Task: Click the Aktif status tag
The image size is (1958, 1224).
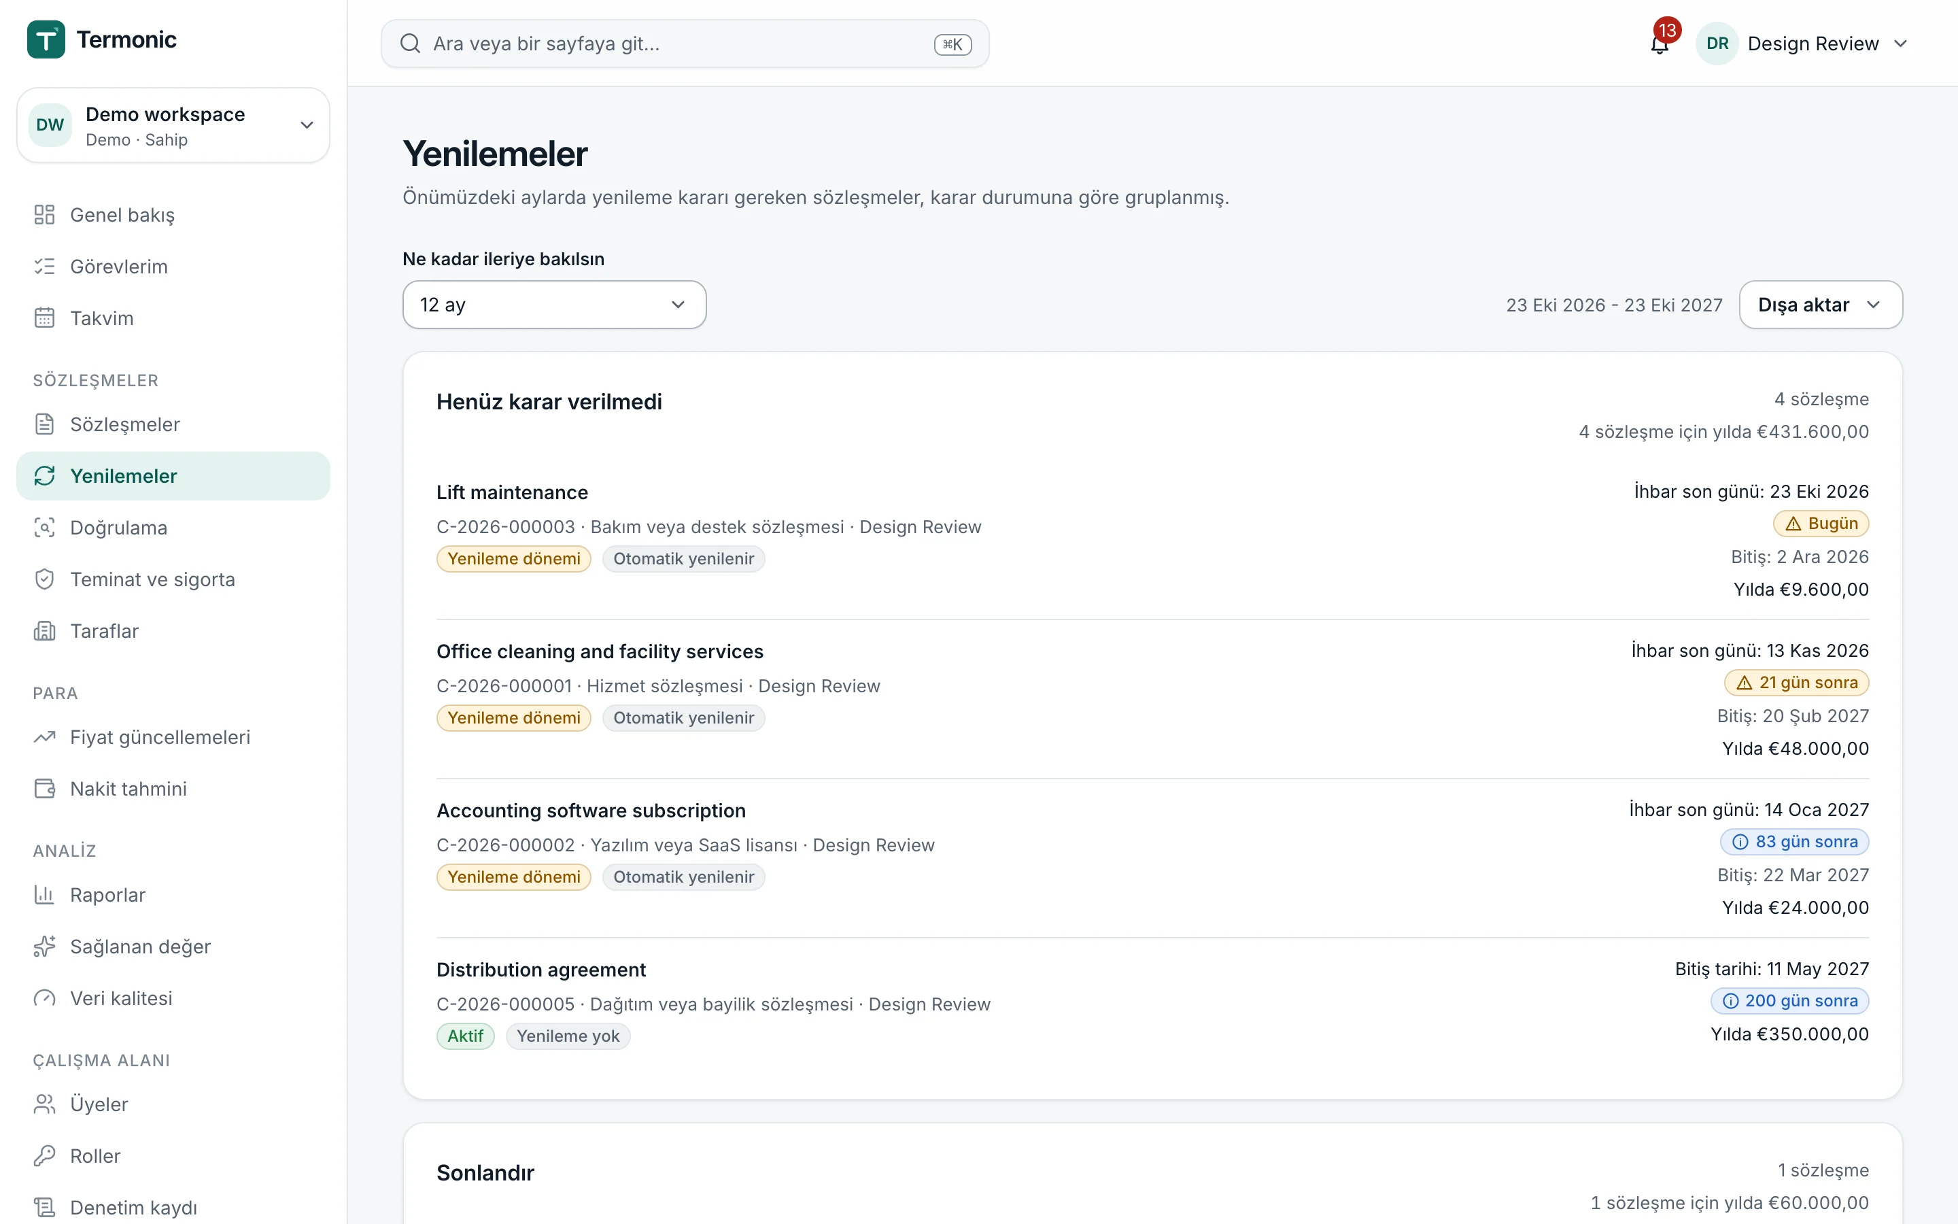Action: click(x=465, y=1036)
